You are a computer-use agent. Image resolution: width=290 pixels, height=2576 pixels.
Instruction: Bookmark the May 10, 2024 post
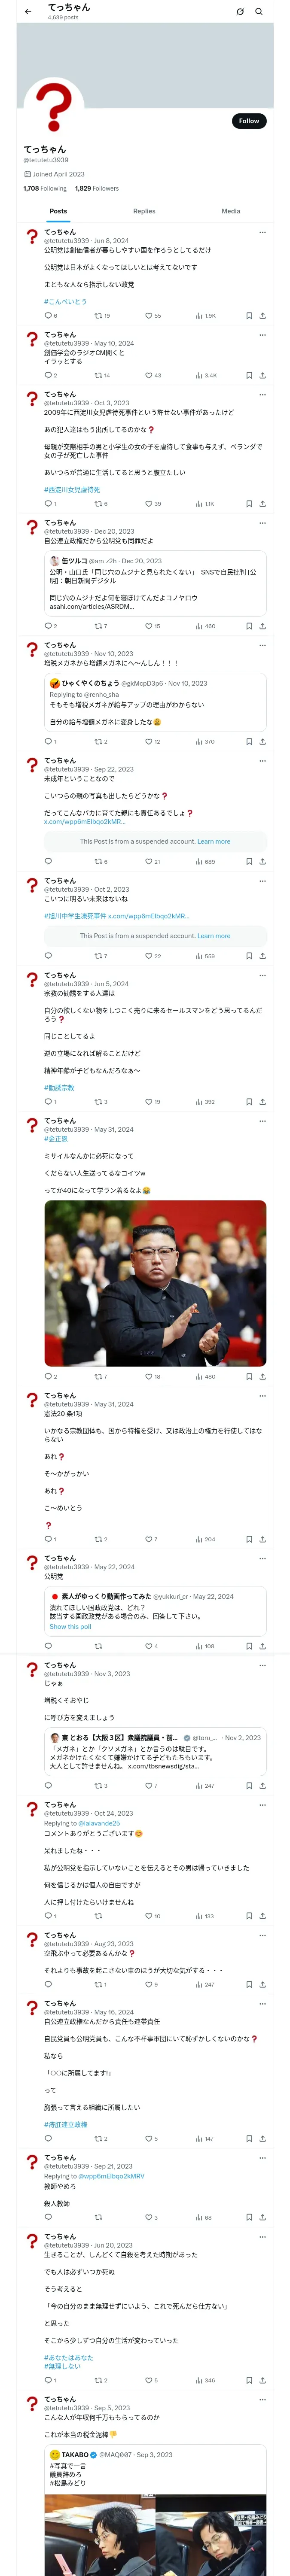[249, 375]
